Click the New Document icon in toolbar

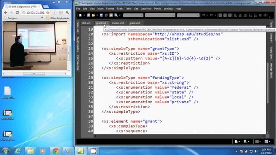pyautogui.click(x=81, y=15)
